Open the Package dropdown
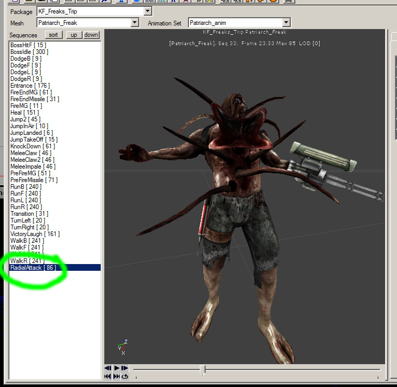The width and height of the screenshot is (397, 387). click(x=147, y=11)
